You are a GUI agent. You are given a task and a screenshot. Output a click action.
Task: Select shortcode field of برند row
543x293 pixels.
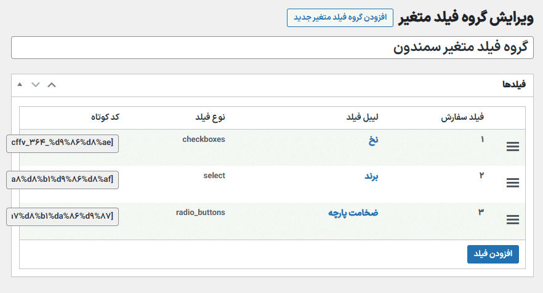62,179
